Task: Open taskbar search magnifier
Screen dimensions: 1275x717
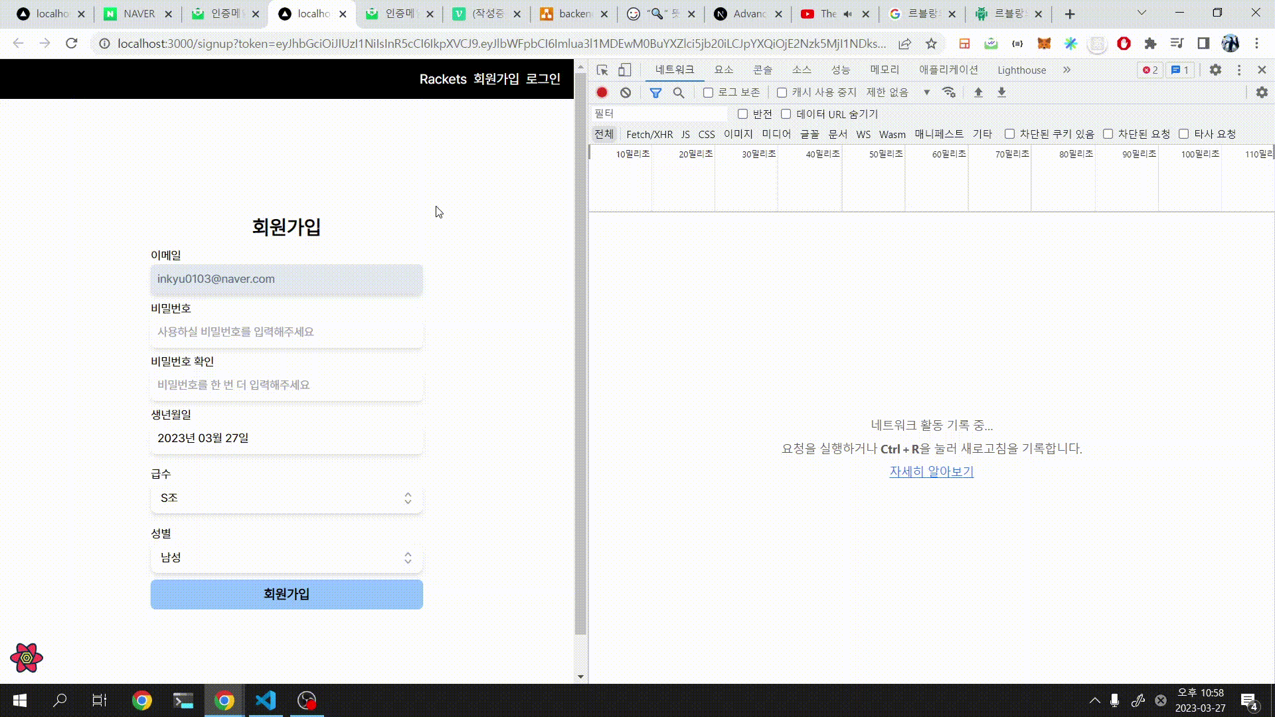Action: (60, 700)
